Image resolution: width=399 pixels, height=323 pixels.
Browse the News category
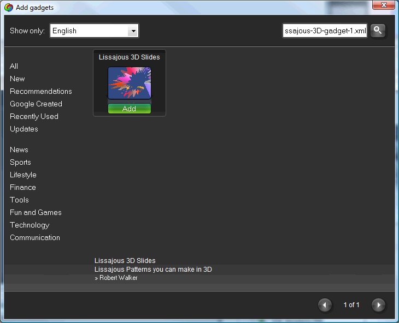point(19,150)
